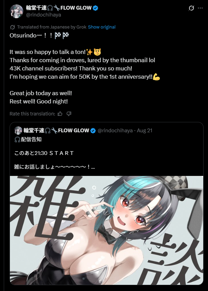The width and height of the screenshot is (208, 291).
Task: Click the small avatar in quoted post
Action: click(18, 131)
